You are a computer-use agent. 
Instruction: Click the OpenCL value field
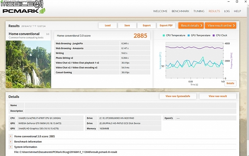(205, 118)
